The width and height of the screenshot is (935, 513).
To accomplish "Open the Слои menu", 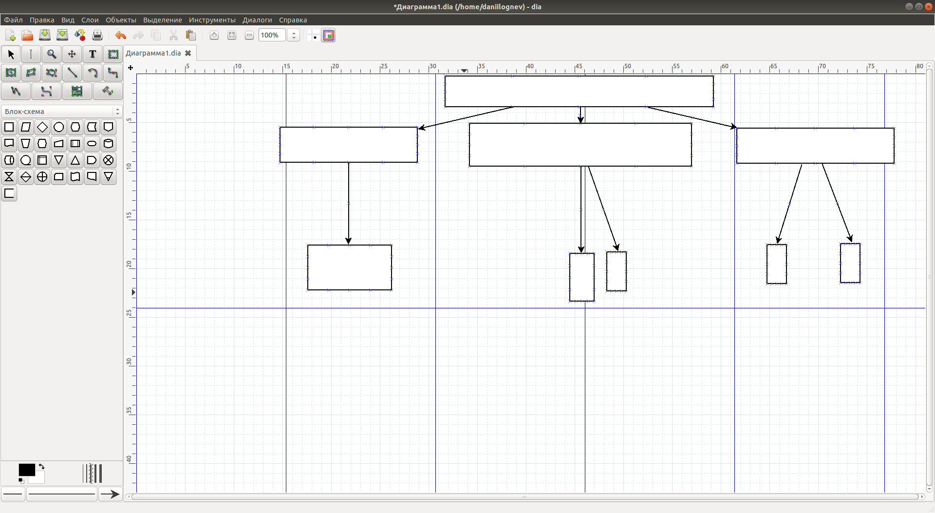I will click(x=90, y=20).
